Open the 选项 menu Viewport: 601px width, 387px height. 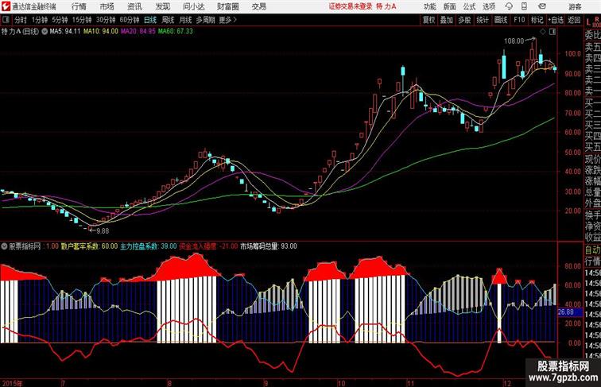point(489,6)
